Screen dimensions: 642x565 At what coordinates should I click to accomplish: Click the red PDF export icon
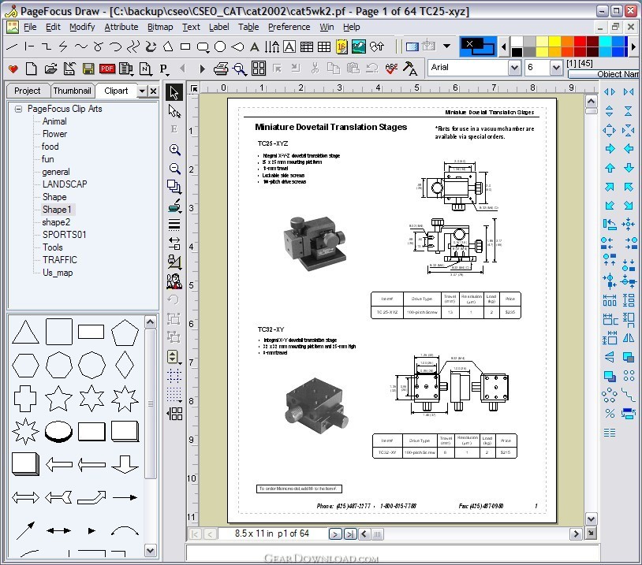pyautogui.click(x=106, y=69)
